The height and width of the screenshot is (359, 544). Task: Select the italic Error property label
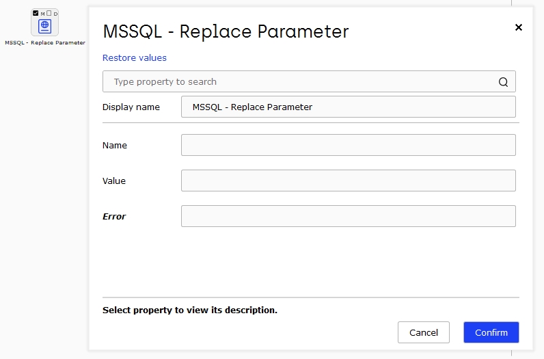pos(114,216)
